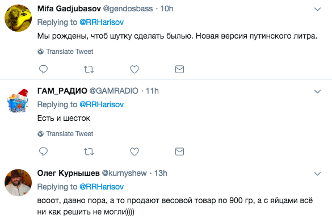Open @RRHarisov link in Олег Курнышев's reply
The image size is (332, 219).
coord(102,187)
